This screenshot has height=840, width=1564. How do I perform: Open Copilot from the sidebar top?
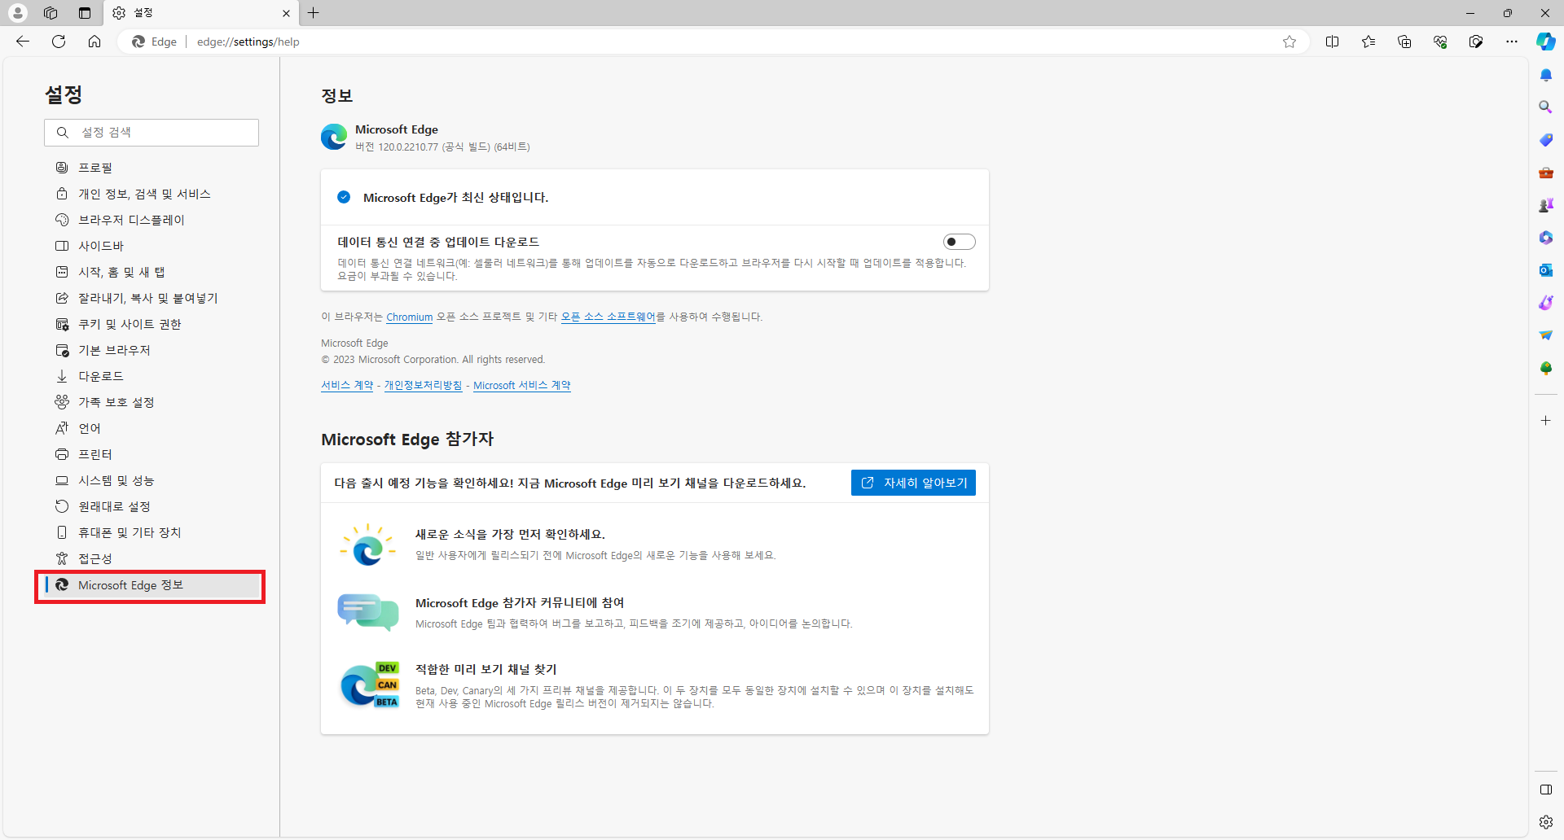(x=1546, y=42)
